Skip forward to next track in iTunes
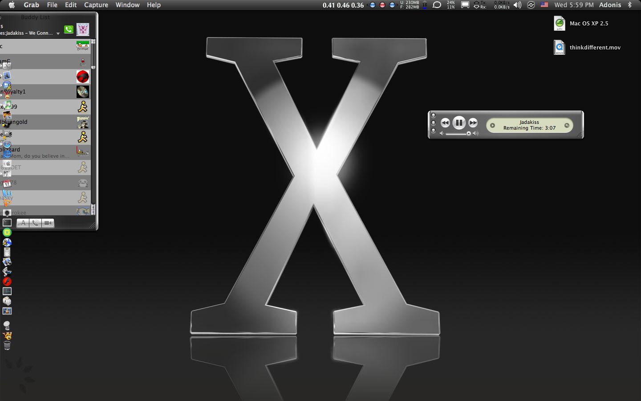This screenshot has height=401, width=641. point(473,123)
